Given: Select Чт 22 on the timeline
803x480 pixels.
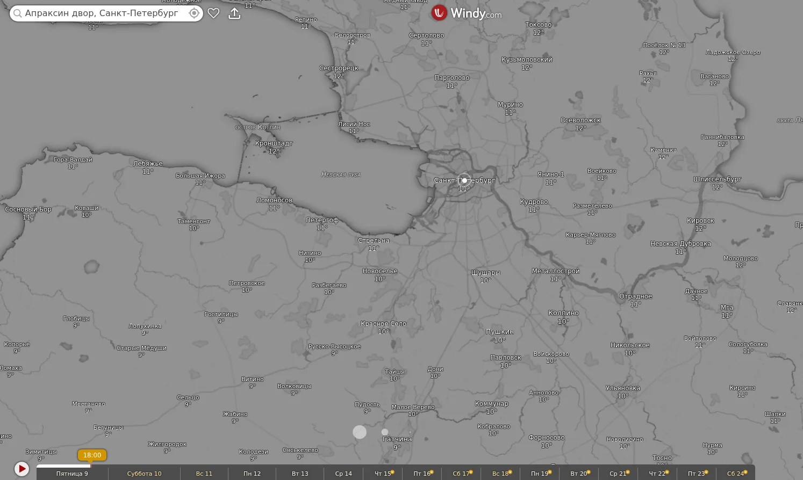Looking at the screenshot, I should [x=658, y=474].
